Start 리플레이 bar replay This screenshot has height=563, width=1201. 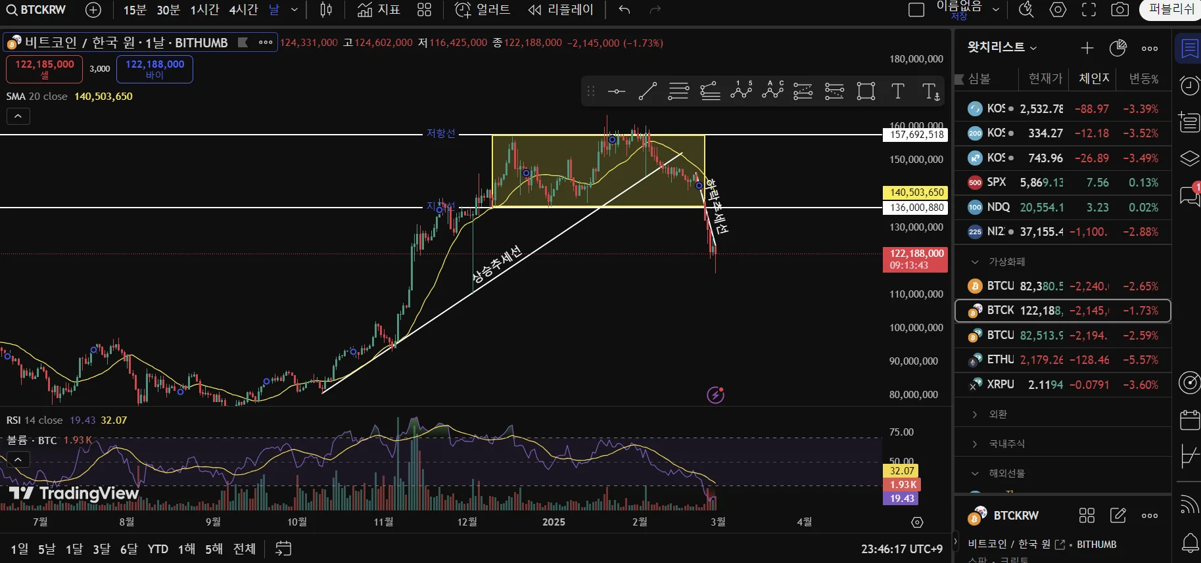tap(561, 10)
